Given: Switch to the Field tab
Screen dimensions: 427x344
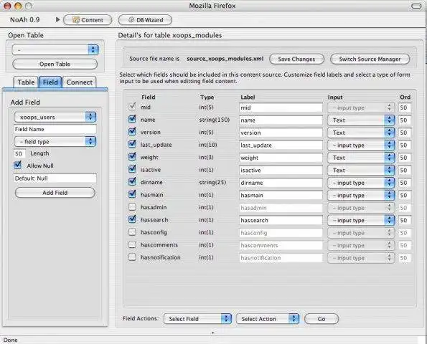Looking at the screenshot, I should pos(50,82).
